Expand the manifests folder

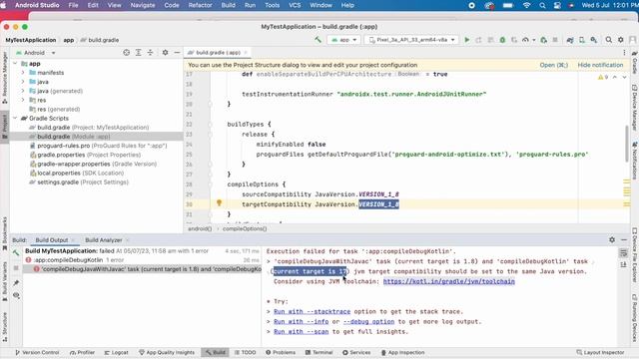[x=23, y=73]
